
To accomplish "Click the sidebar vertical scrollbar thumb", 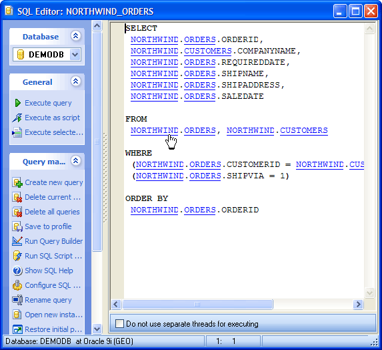I will coord(97,142).
